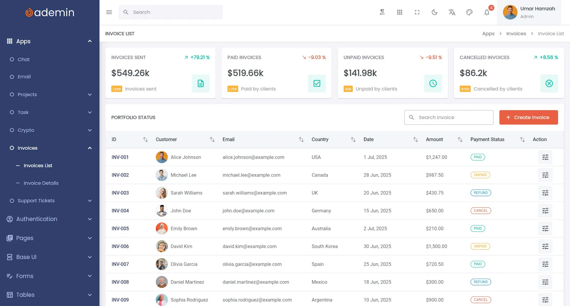Sort table by Date column arrows
This screenshot has height=306, width=570.
pyautogui.click(x=416, y=139)
